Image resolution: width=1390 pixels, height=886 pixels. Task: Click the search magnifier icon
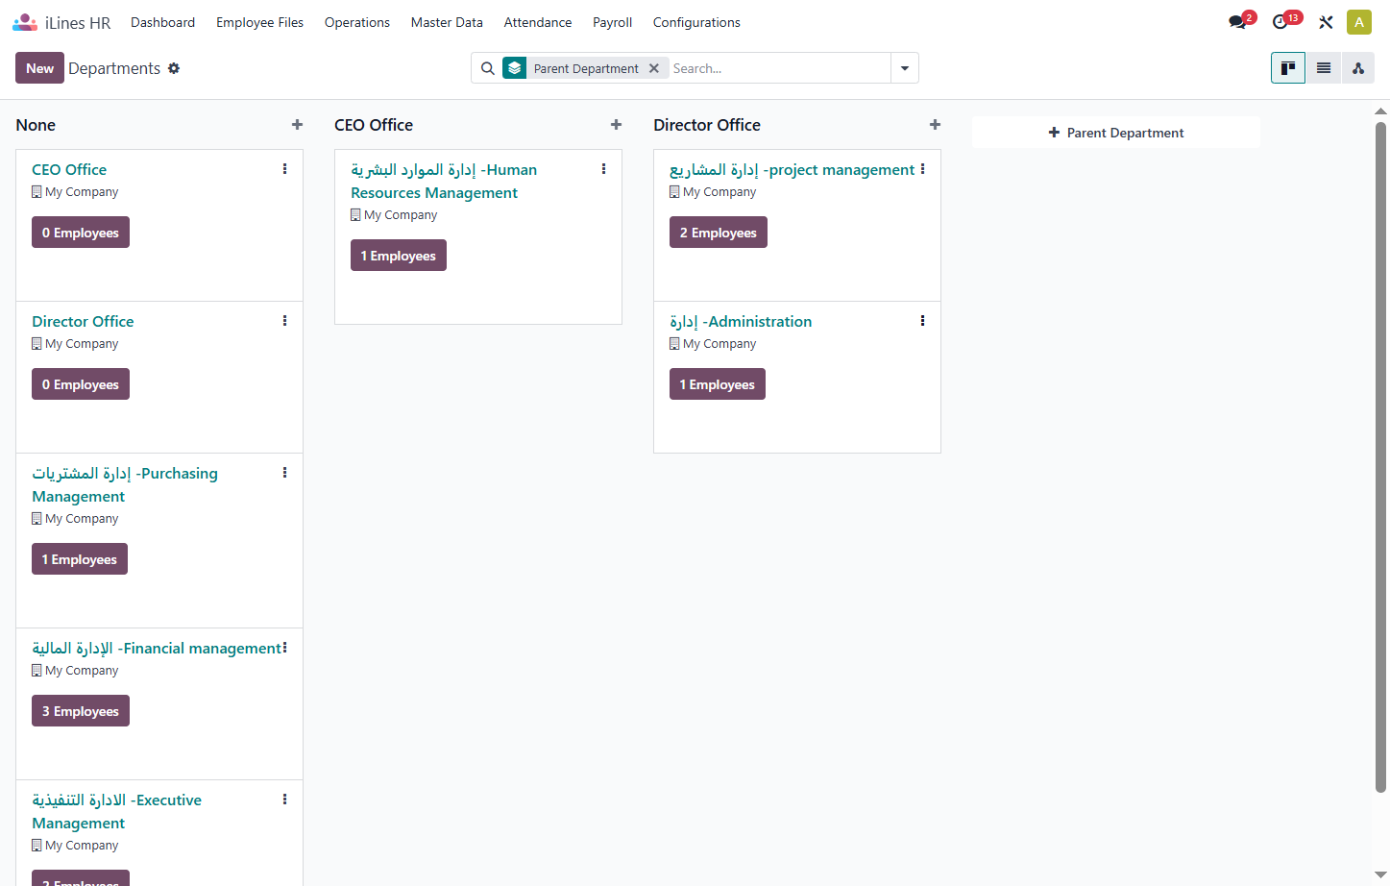tap(488, 68)
